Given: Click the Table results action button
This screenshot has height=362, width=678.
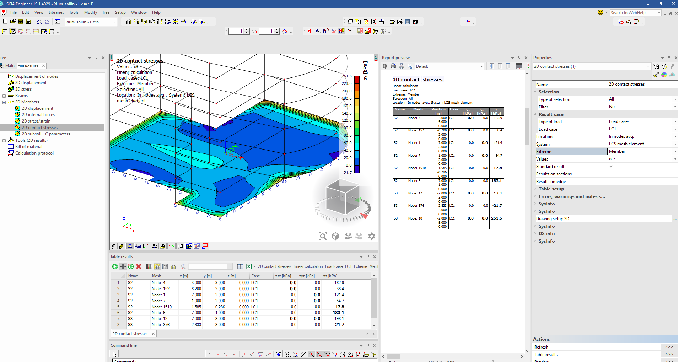Looking at the screenshot, I should [669, 354].
